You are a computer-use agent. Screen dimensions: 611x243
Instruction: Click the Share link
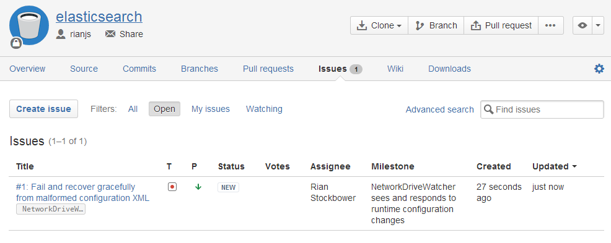[131, 34]
